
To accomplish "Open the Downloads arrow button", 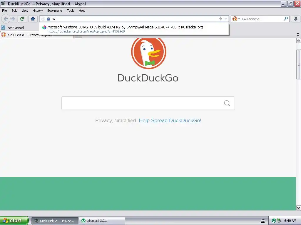I will click(296, 19).
